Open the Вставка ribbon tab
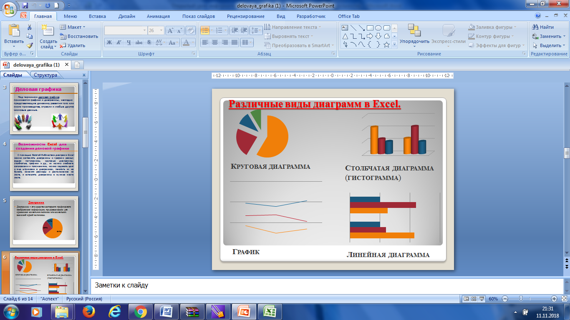This screenshot has width=570, height=320. [x=97, y=16]
